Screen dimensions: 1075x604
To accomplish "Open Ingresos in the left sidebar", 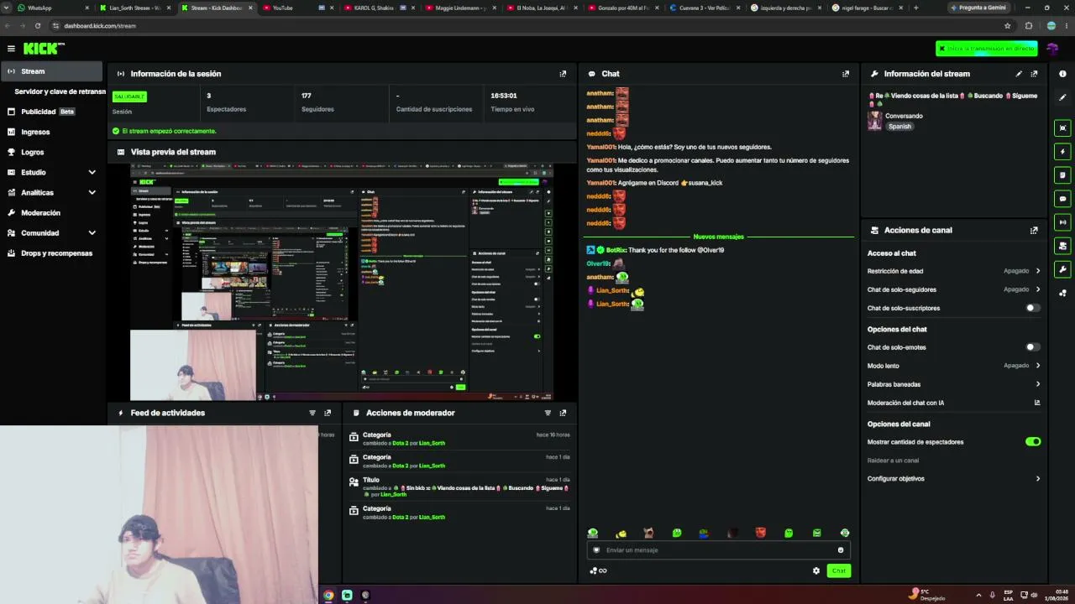I will [x=52, y=132].
